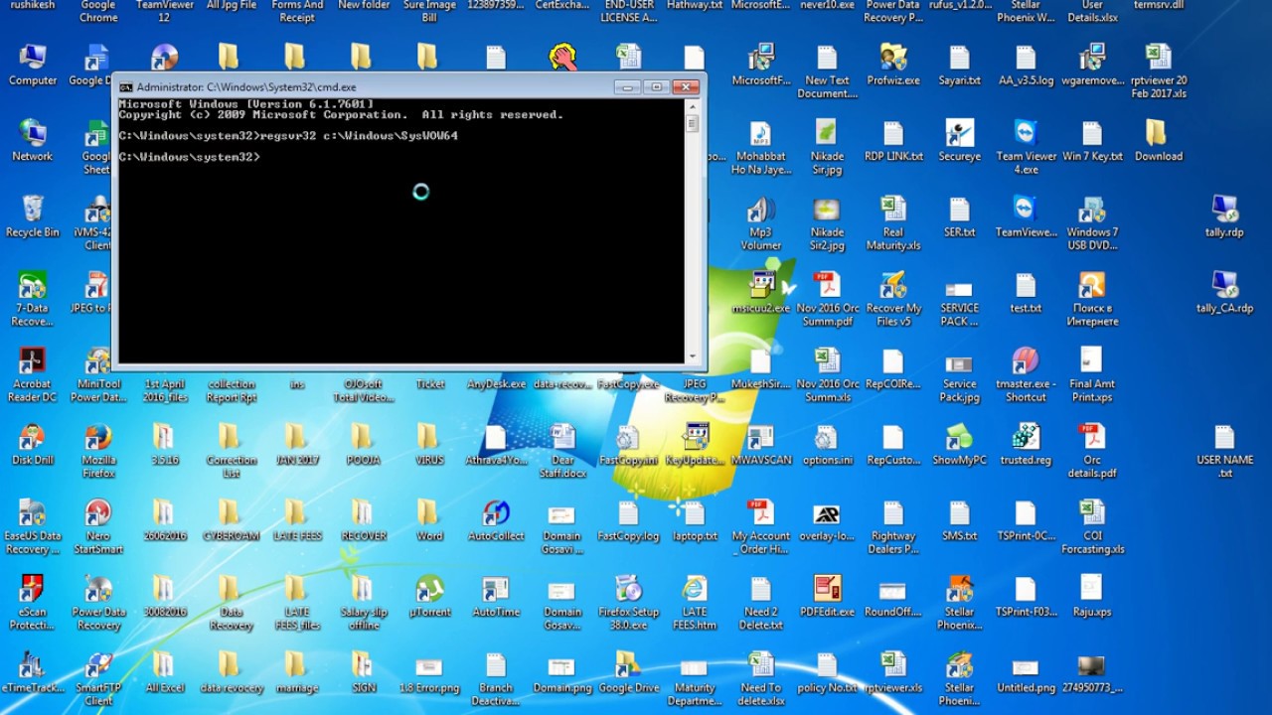Open AutoCollect shortcut icon
The height and width of the screenshot is (715, 1272).
coord(496,519)
